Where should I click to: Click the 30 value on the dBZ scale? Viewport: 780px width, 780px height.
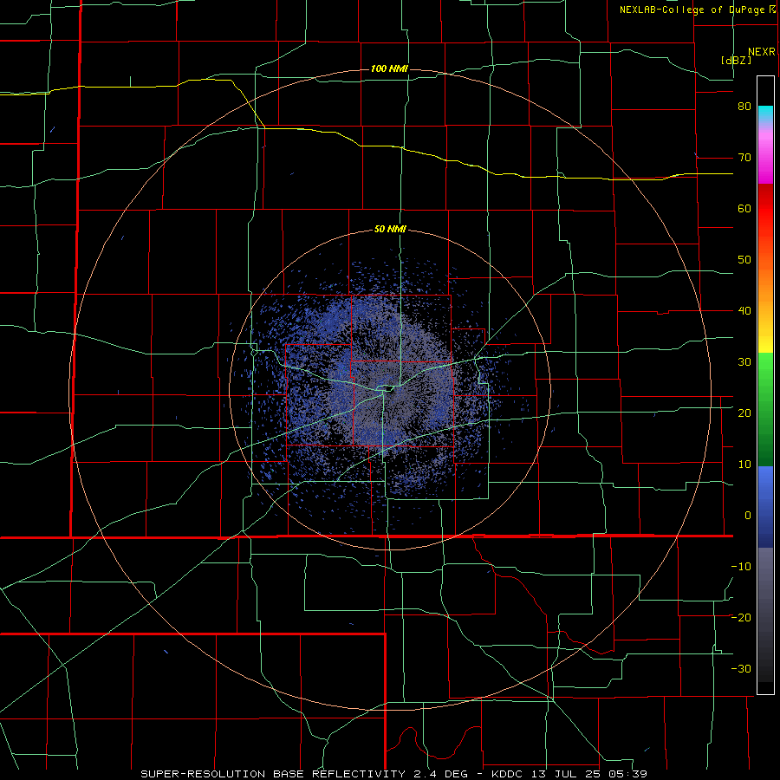click(x=744, y=362)
